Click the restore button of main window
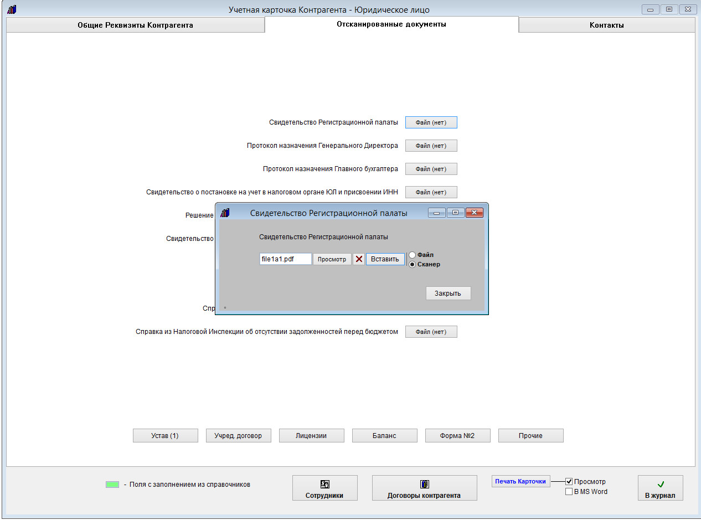Image resolution: width=701 pixels, height=520 pixels. (669, 9)
